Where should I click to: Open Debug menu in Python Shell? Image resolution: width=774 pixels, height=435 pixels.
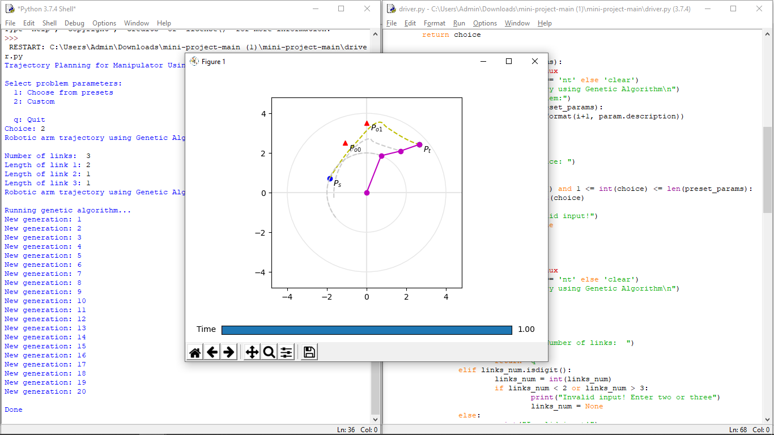[74, 23]
